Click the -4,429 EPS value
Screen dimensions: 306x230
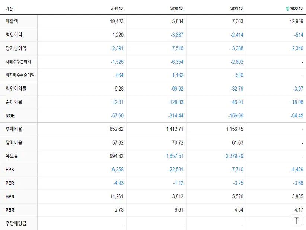point(297,170)
